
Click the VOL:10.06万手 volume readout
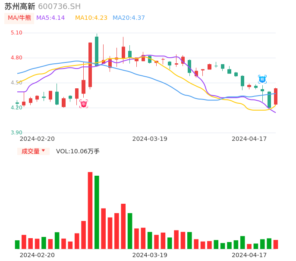[78, 151]
